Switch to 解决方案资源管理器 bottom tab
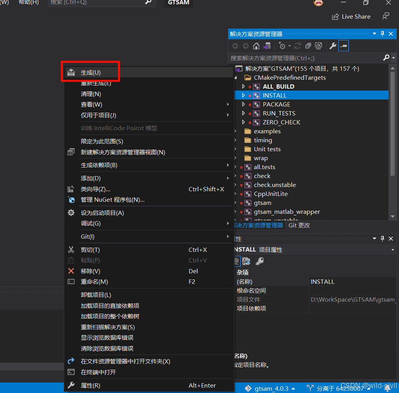This screenshot has height=393, width=399. (259, 225)
